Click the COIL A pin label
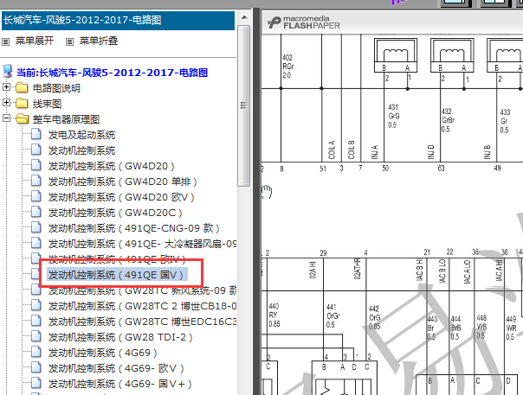The width and height of the screenshot is (523, 395). click(332, 150)
